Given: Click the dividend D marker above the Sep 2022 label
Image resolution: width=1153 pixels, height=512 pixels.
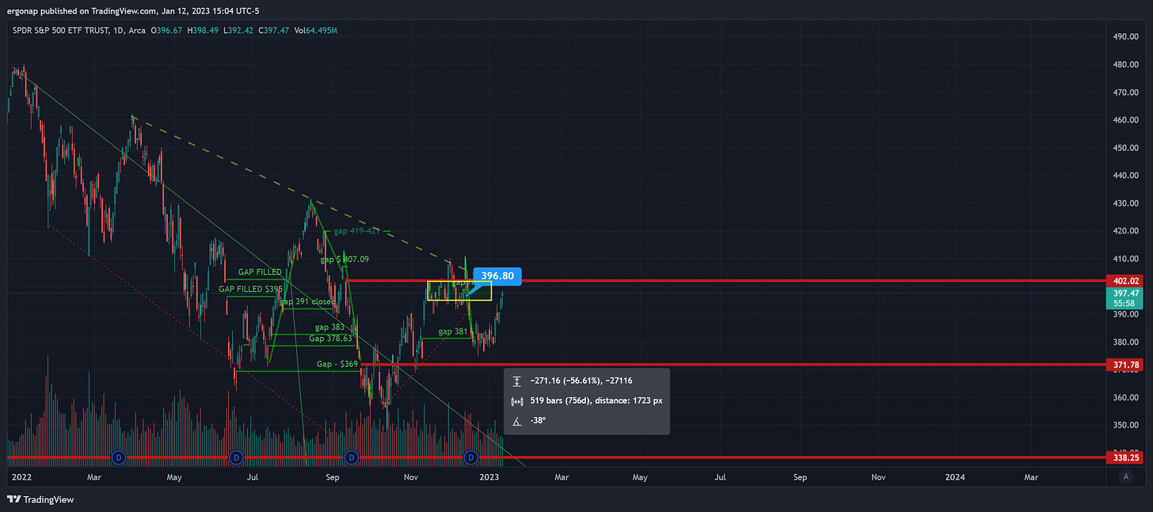Looking at the screenshot, I should (352, 457).
